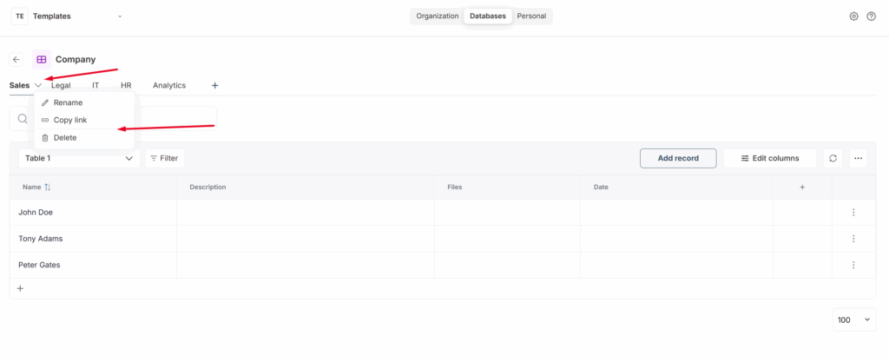Image resolution: width=889 pixels, height=362 pixels.
Task: Select Rename from the context menu
Action: tap(68, 102)
